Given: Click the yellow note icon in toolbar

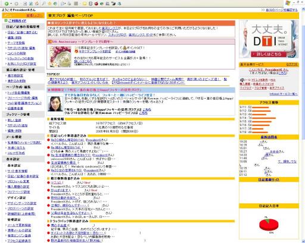Looking at the screenshot, I should pyautogui.click(x=85, y=4).
